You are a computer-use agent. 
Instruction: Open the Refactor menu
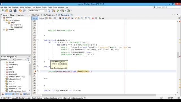pos(28,7)
